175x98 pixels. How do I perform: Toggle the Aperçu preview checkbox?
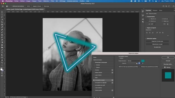(165, 67)
